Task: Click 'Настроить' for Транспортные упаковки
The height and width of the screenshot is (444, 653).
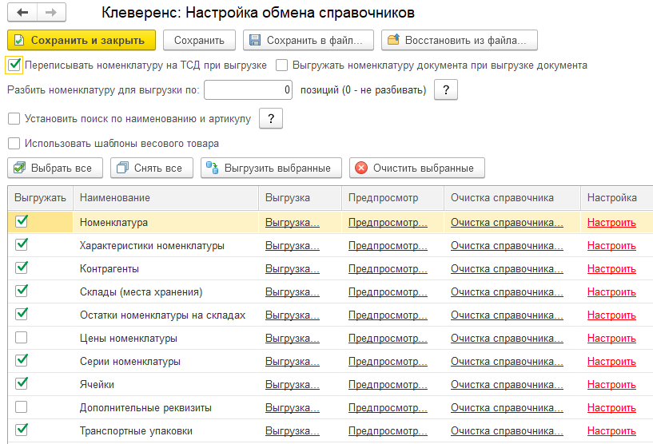Action: [x=611, y=431]
